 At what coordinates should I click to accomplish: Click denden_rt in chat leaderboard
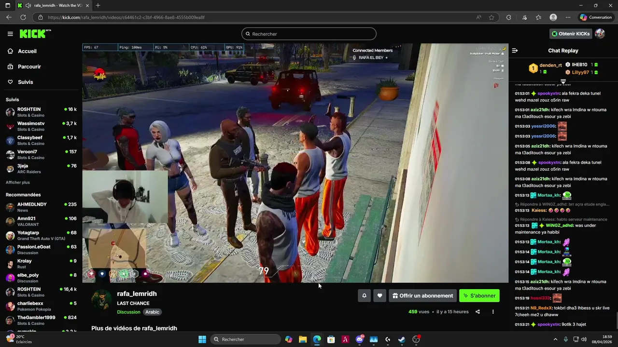(x=551, y=65)
